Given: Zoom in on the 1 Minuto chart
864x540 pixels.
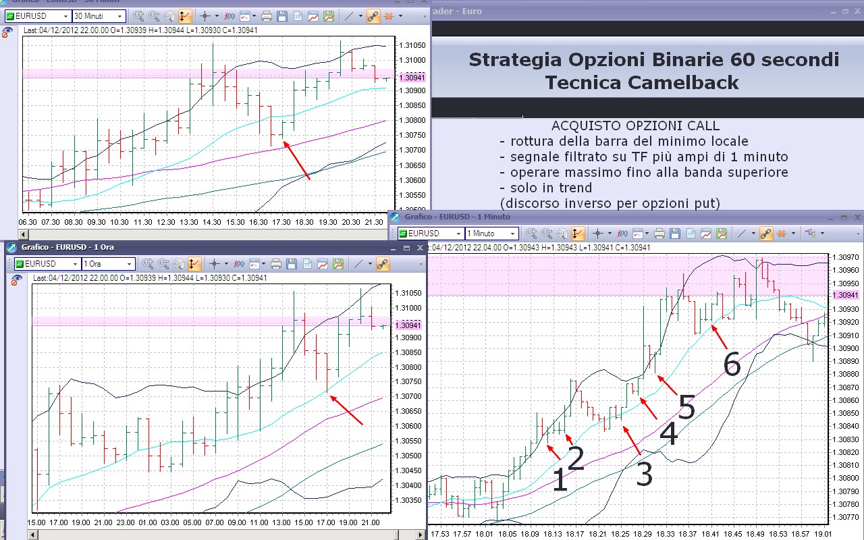Looking at the screenshot, I should pos(531,234).
